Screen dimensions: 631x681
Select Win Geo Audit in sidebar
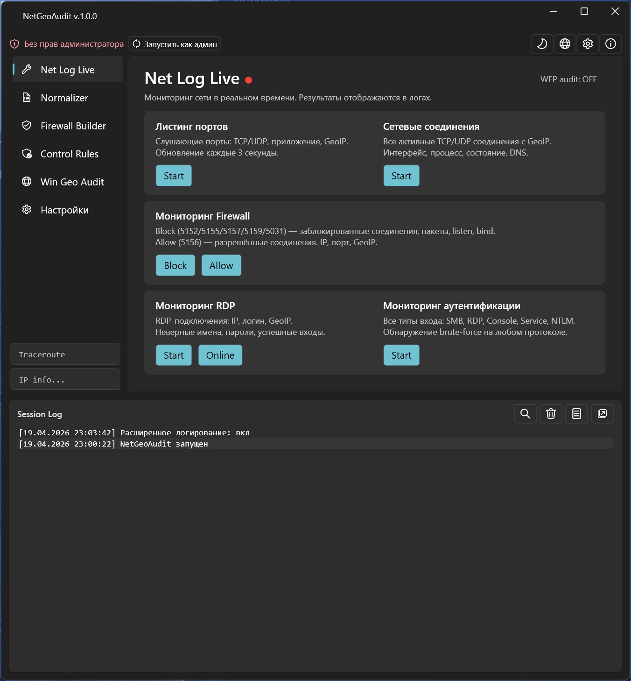click(x=68, y=182)
